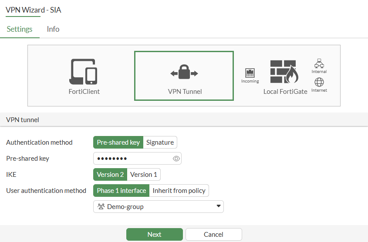Click the Cancel button

213,235
